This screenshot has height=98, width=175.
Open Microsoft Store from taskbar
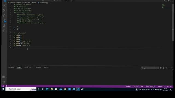coord(56,89)
